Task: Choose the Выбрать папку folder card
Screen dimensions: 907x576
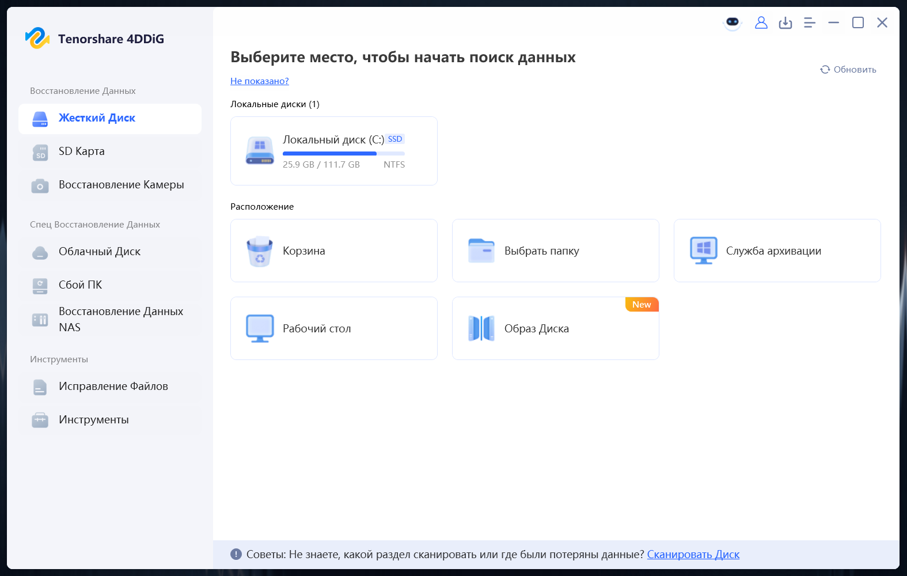Action: click(556, 251)
